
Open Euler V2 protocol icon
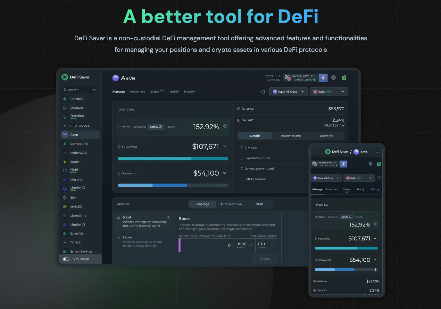pyautogui.click(x=65, y=233)
